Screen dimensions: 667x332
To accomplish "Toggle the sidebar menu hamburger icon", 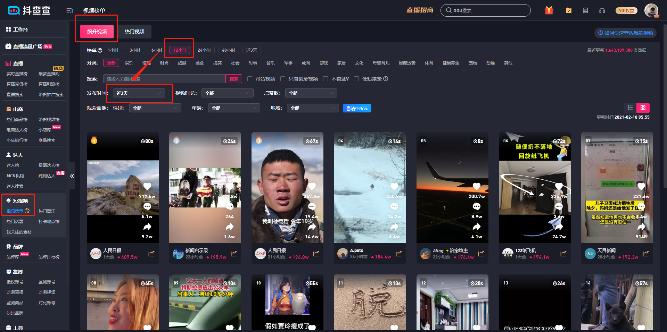I will (69, 10).
